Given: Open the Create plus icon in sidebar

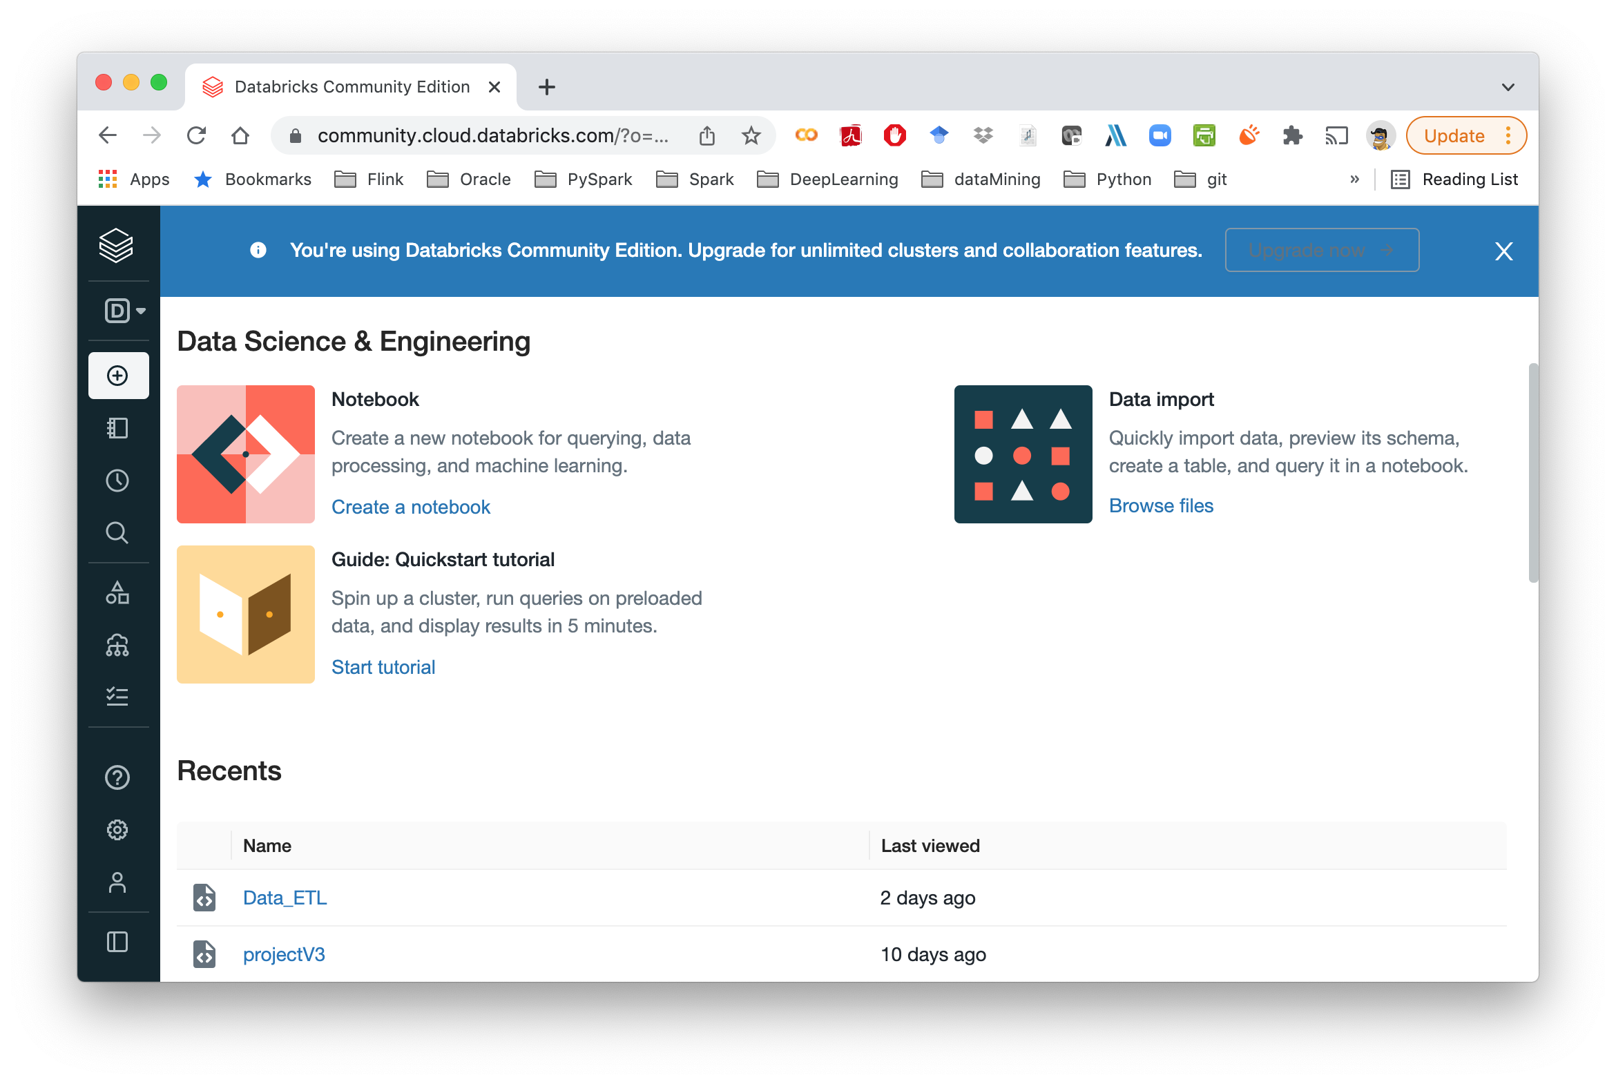Looking at the screenshot, I should [117, 376].
